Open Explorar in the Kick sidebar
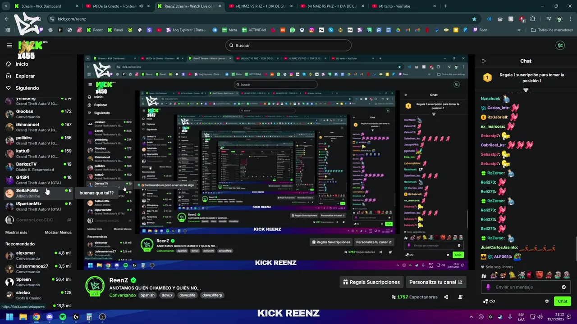The height and width of the screenshot is (324, 577). [20, 76]
